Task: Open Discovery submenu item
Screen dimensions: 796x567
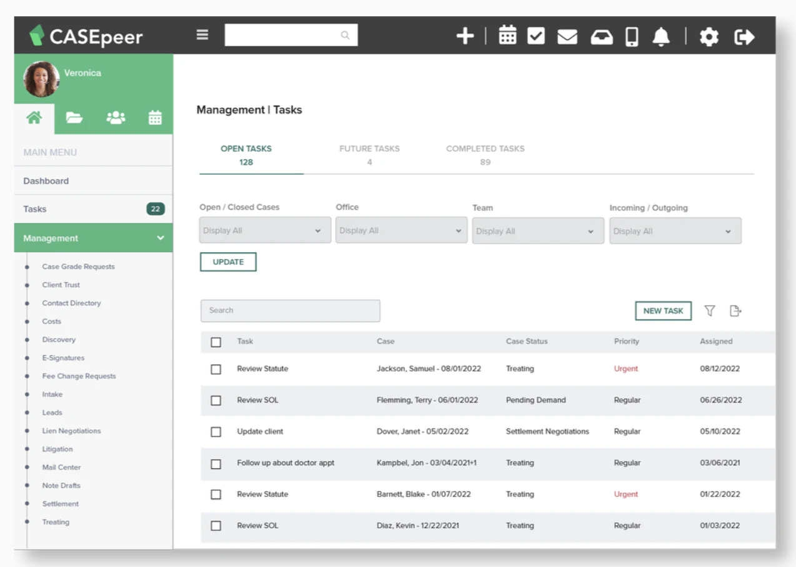Action: (x=59, y=340)
